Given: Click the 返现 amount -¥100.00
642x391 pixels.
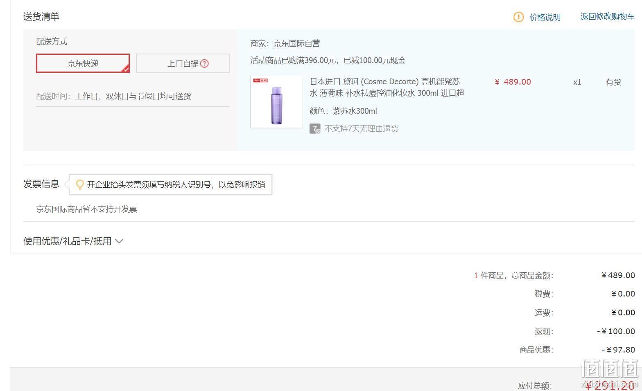Looking at the screenshot, I should (616, 331).
